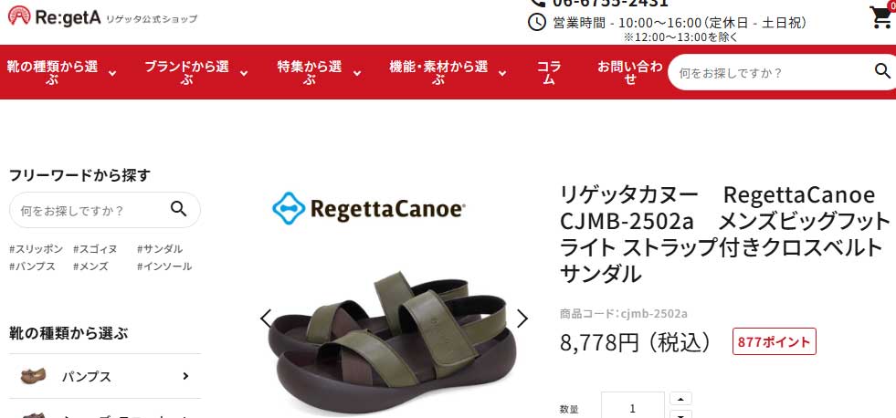Image resolution: width=896 pixels, height=418 pixels.
Task: Click the #サンダル tag link
Action: [160, 249]
